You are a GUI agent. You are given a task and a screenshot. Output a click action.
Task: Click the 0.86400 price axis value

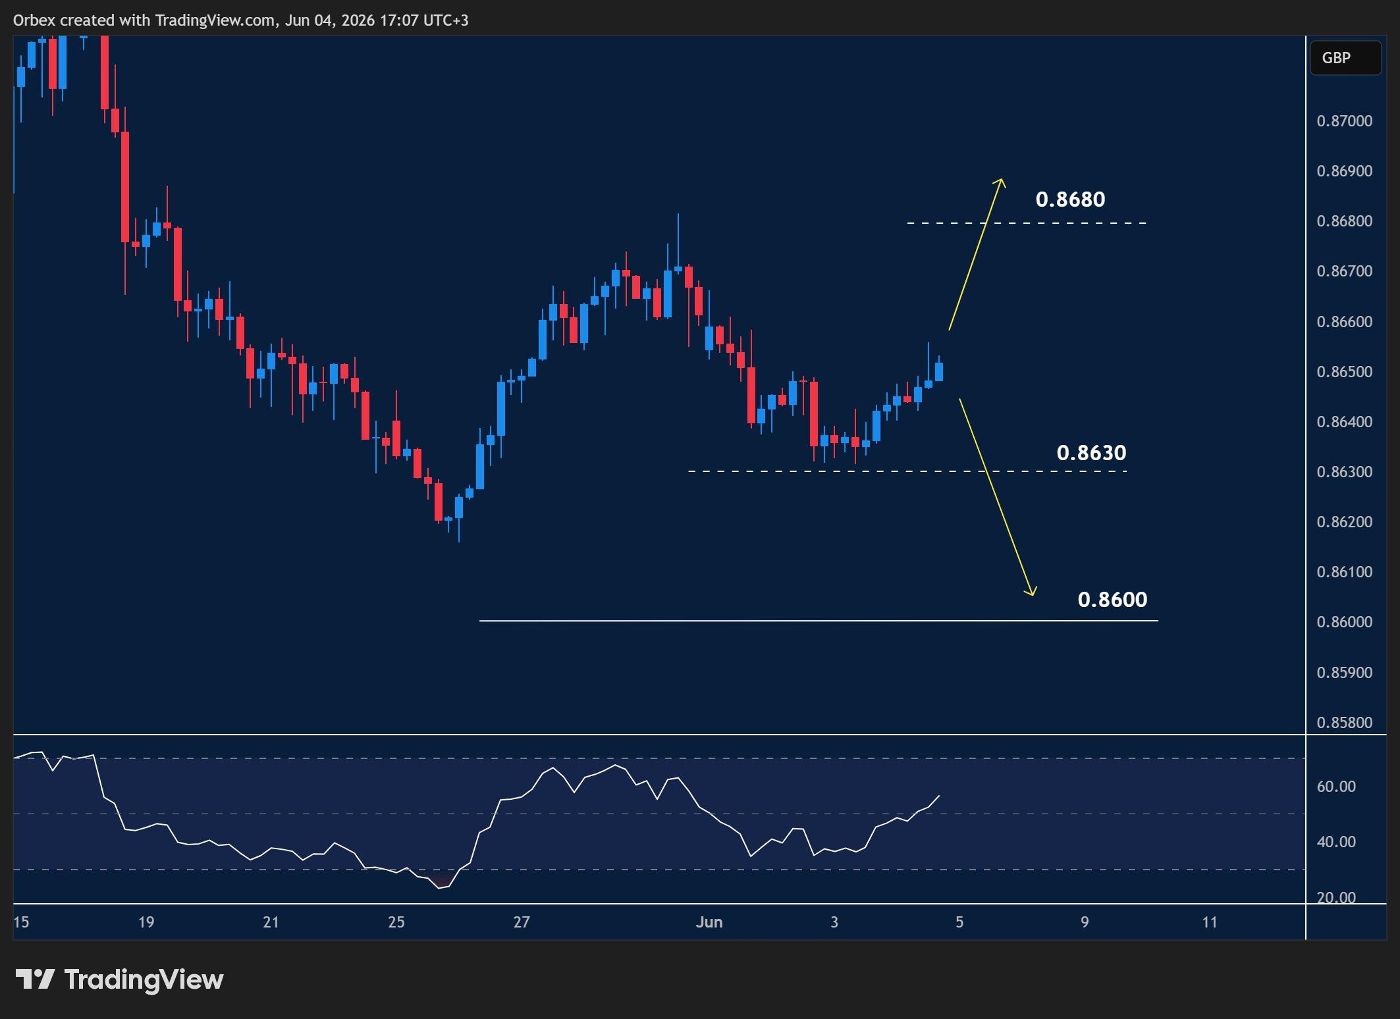tap(1344, 422)
